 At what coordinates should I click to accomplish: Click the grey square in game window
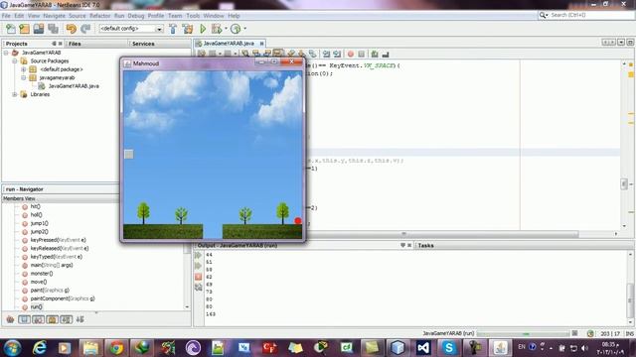coord(129,155)
